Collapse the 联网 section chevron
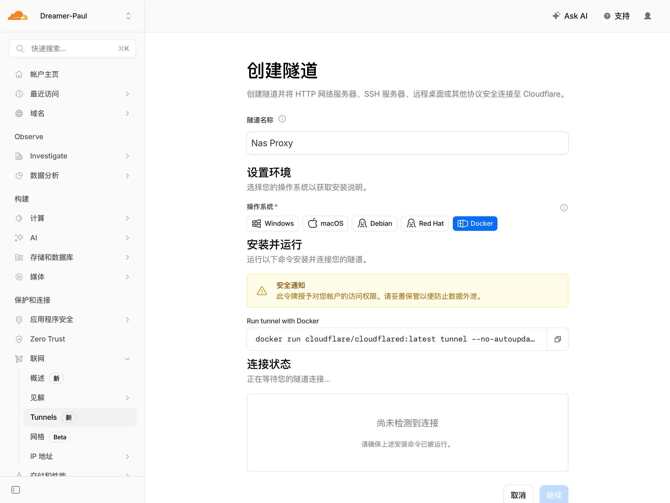Screen dimensions: 670x503 [x=128, y=359]
